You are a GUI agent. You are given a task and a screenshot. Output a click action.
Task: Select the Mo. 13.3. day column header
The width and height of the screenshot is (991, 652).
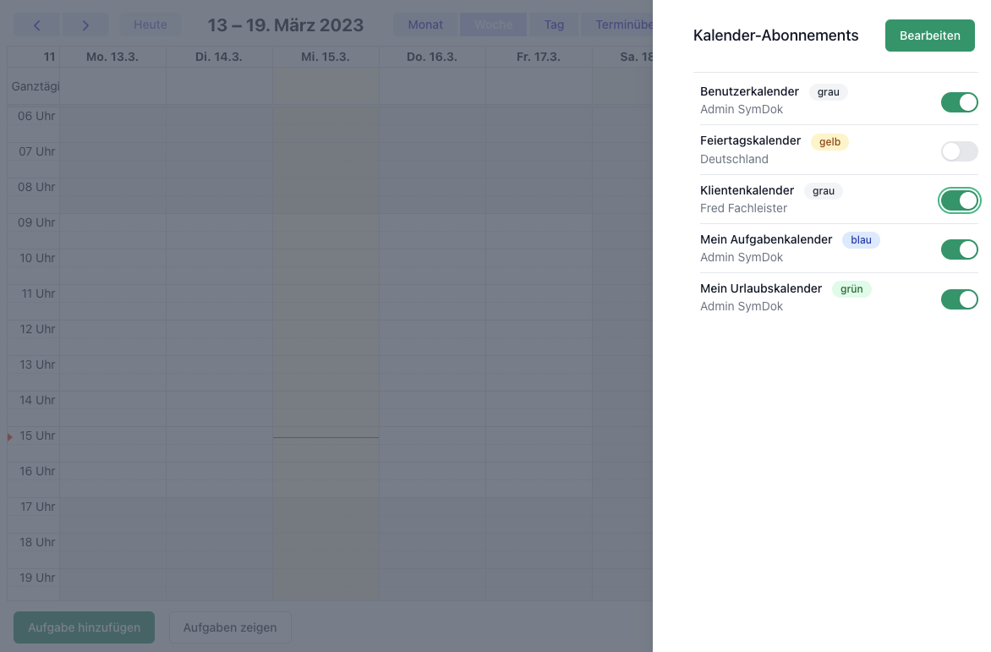point(112,57)
